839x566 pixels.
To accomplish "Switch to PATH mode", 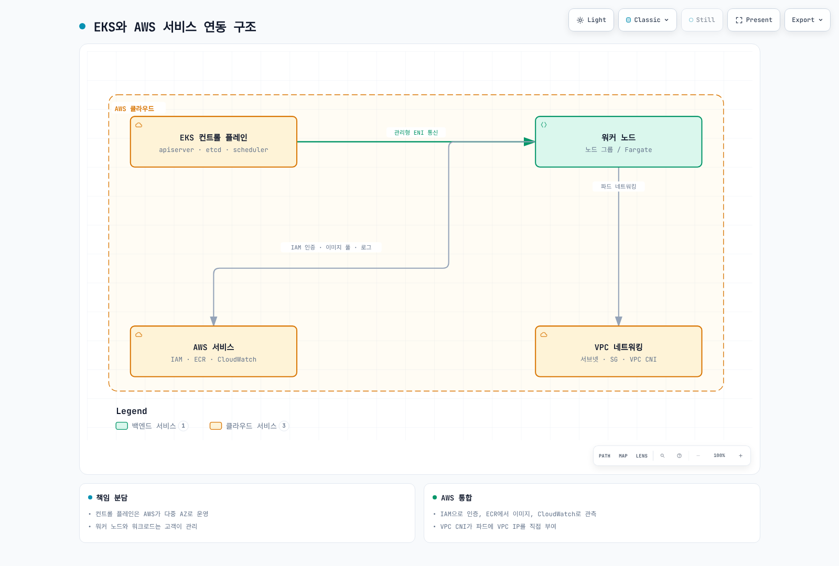I will [605, 456].
